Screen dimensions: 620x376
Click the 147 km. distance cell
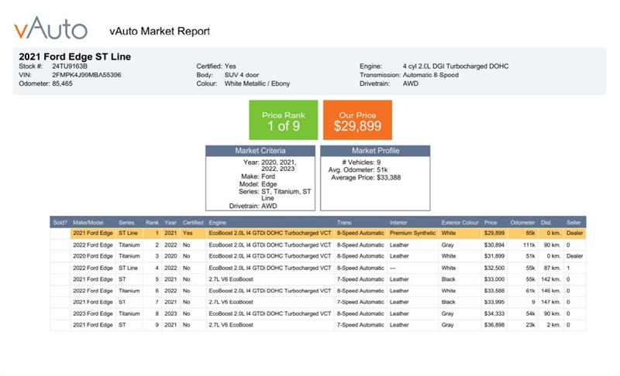(x=551, y=302)
